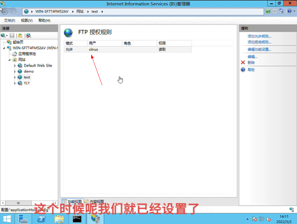Switch to 内容视图 content view tab

pos(94,201)
